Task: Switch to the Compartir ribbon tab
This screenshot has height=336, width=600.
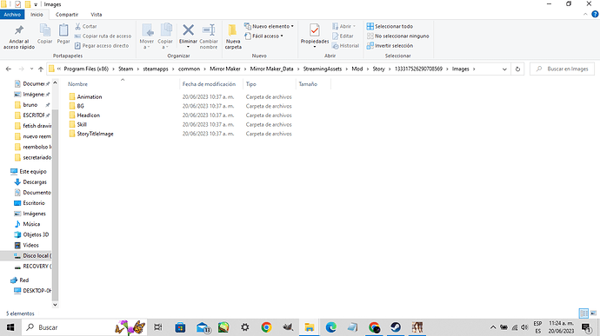Action: (x=67, y=15)
